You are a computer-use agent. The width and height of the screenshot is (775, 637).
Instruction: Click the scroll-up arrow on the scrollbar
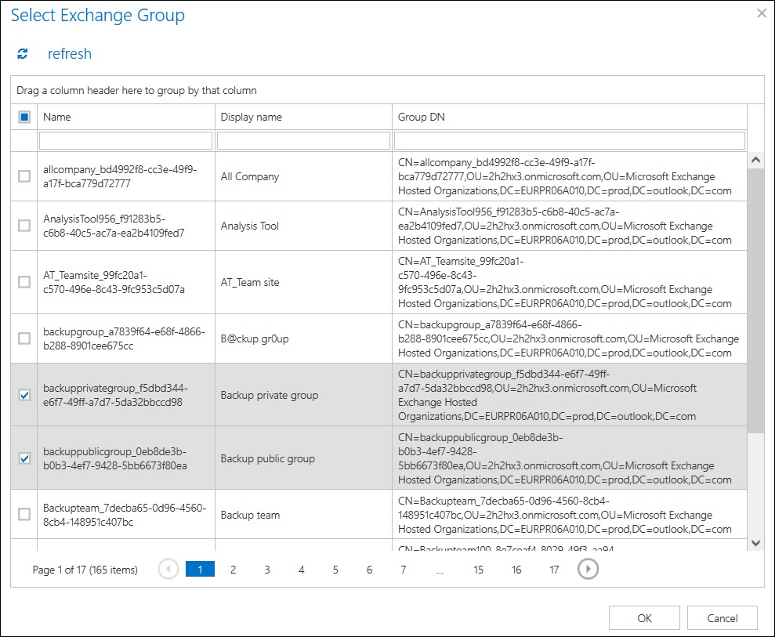(x=755, y=159)
